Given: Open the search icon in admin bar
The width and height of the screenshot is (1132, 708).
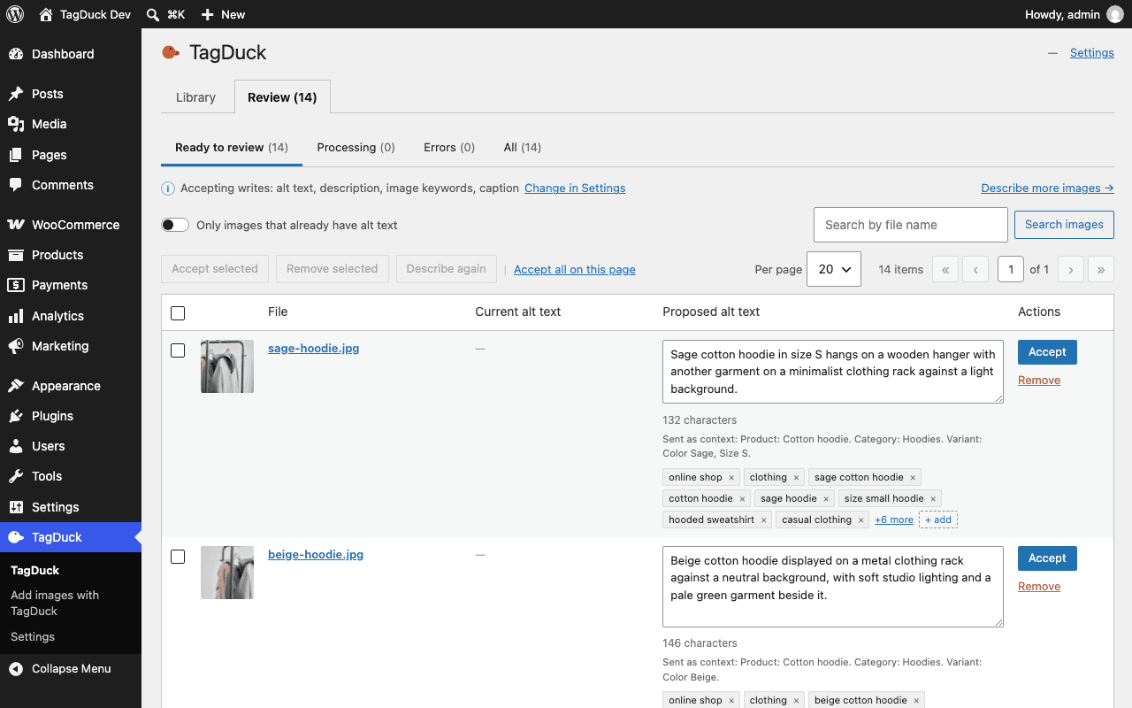Looking at the screenshot, I should [x=153, y=14].
